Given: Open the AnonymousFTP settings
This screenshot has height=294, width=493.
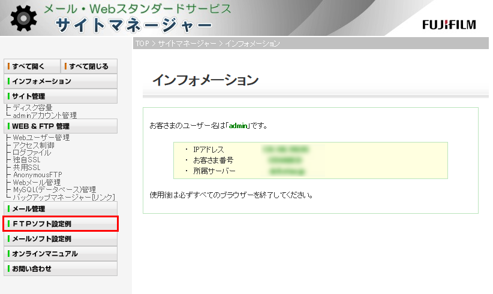Looking at the screenshot, I should [x=37, y=175].
